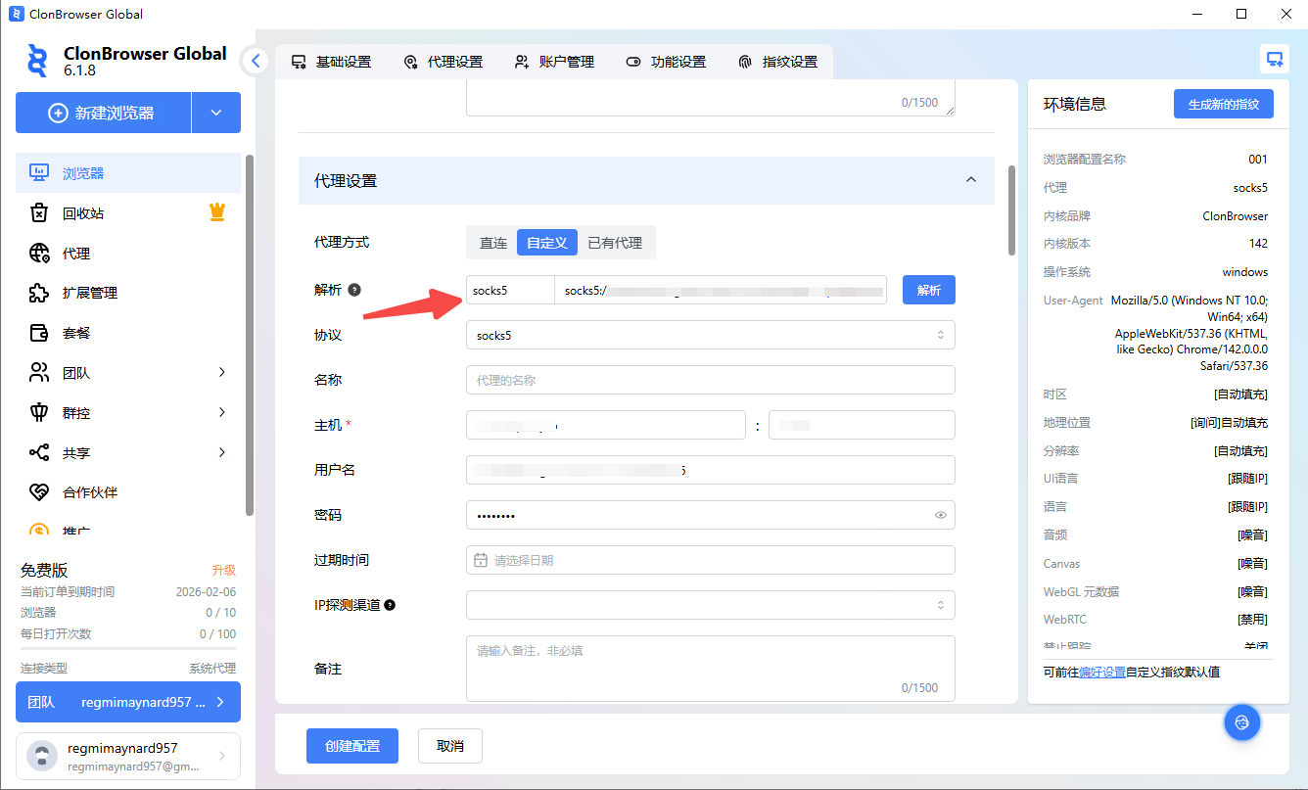Collapse the proxy settings (代理设置) section
Viewport: 1308px width, 790px height.
coord(970,180)
